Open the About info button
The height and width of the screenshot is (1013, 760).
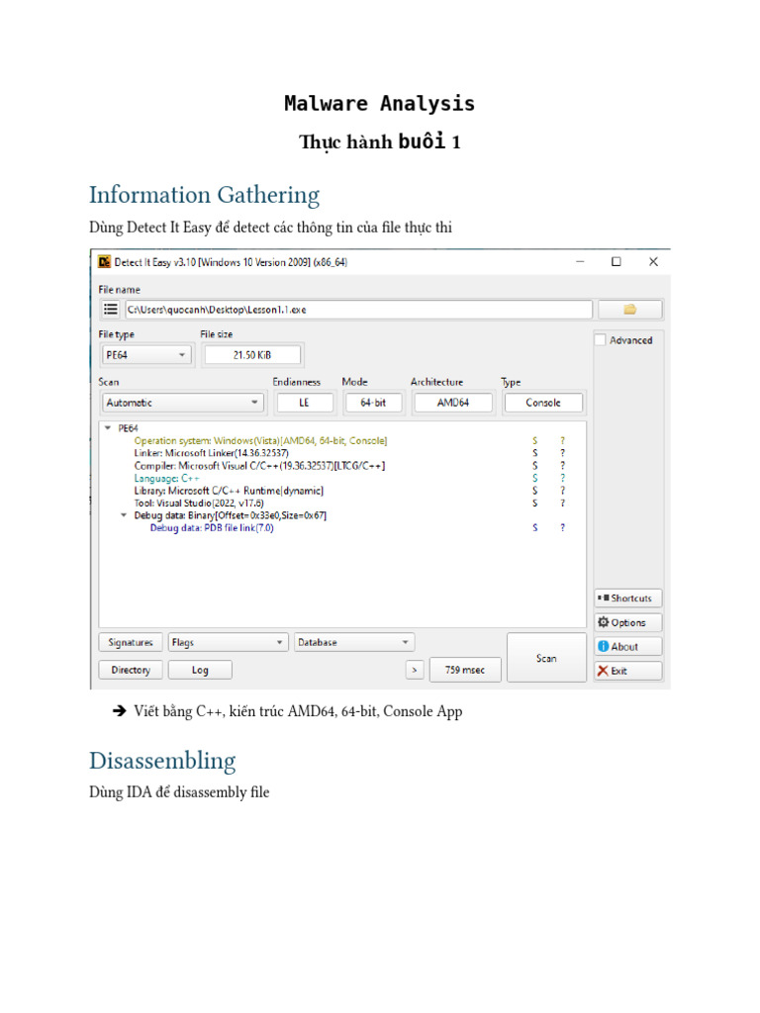627,646
